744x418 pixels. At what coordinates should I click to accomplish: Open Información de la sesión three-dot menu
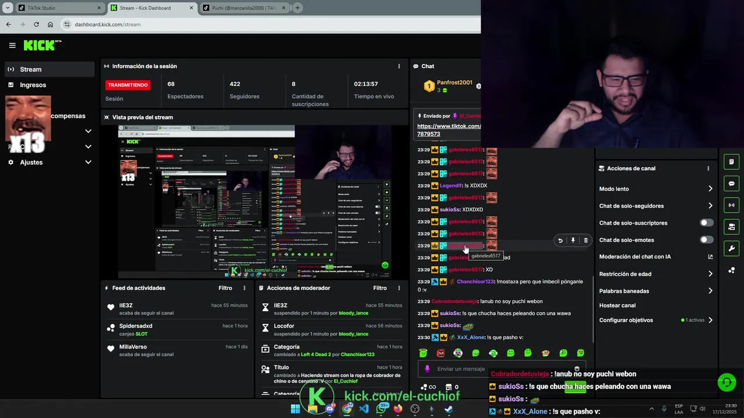point(399,66)
